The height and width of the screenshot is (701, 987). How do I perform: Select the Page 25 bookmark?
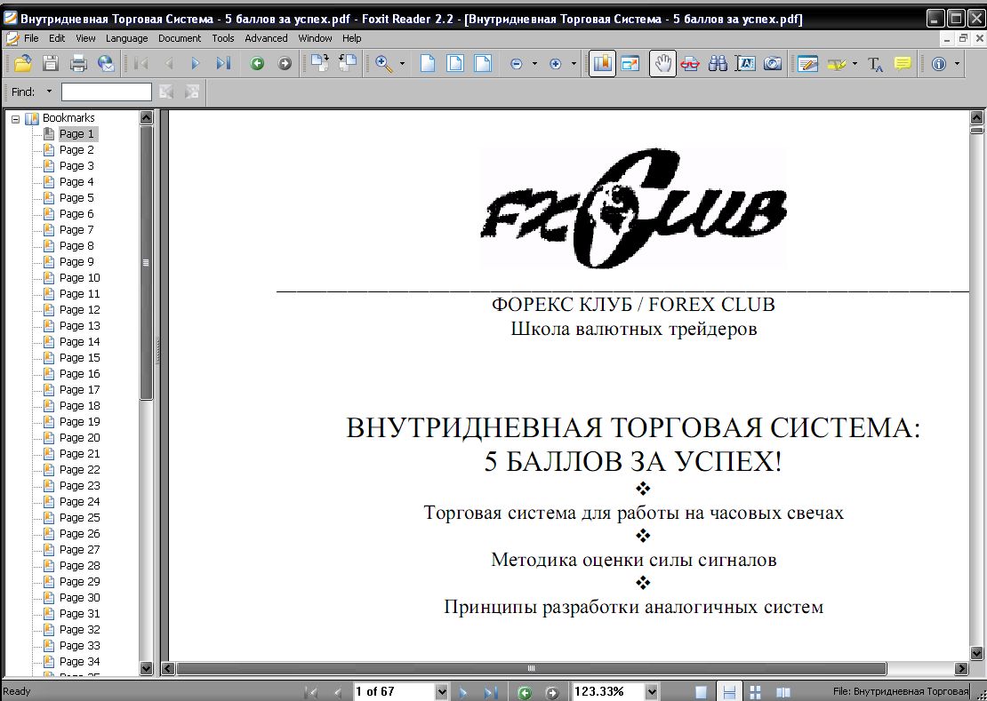(x=79, y=517)
